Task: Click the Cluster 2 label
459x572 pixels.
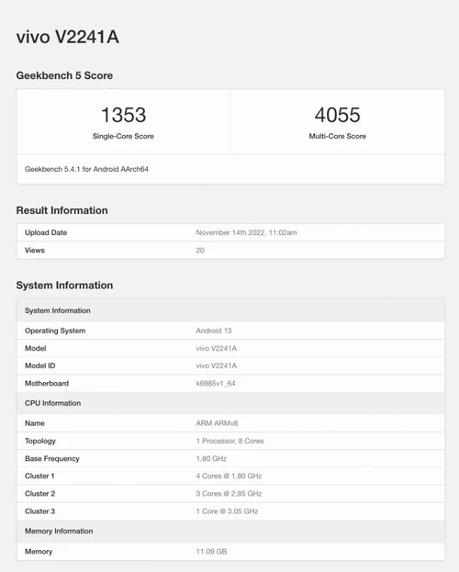Action: tap(40, 494)
